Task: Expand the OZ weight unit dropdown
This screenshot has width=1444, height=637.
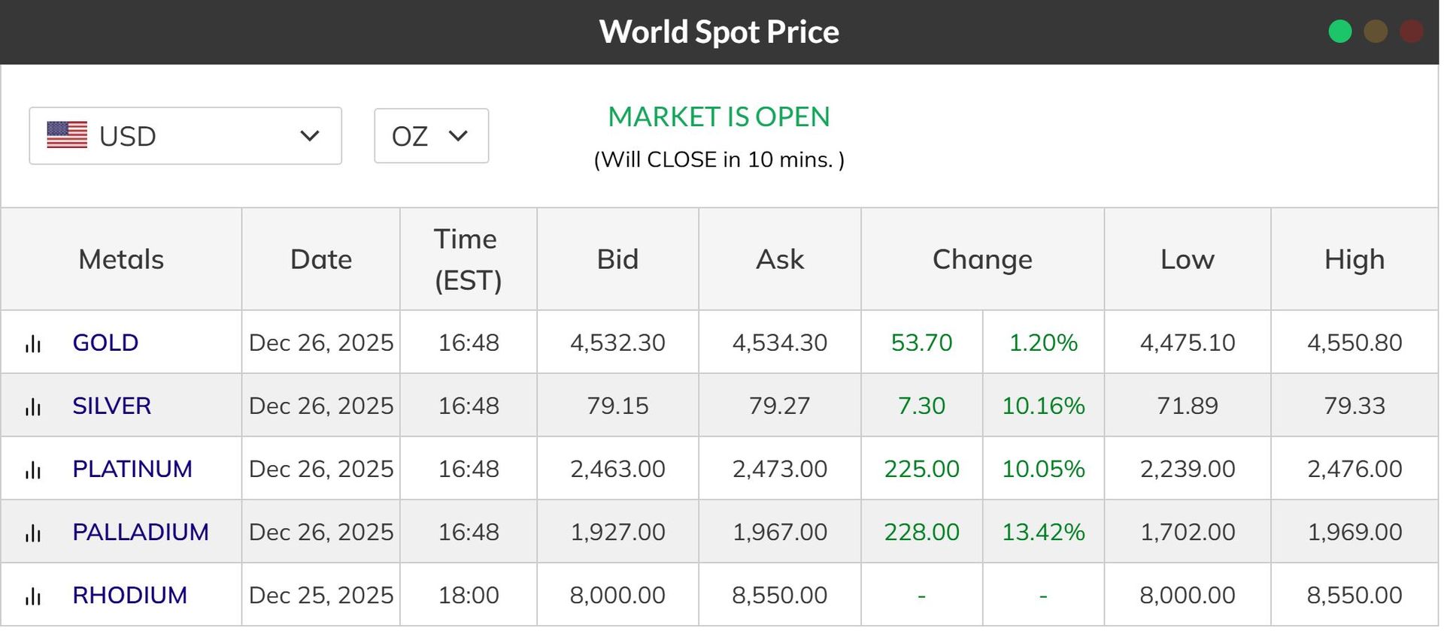Action: [x=431, y=136]
